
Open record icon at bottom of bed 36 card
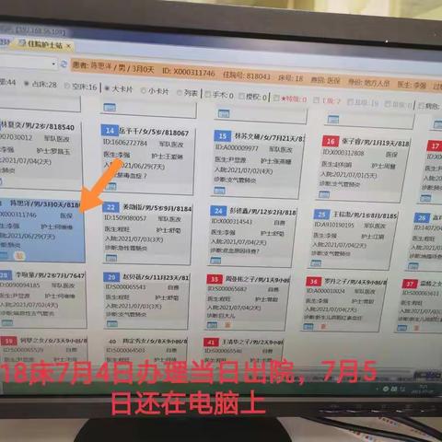pos(308,327)
